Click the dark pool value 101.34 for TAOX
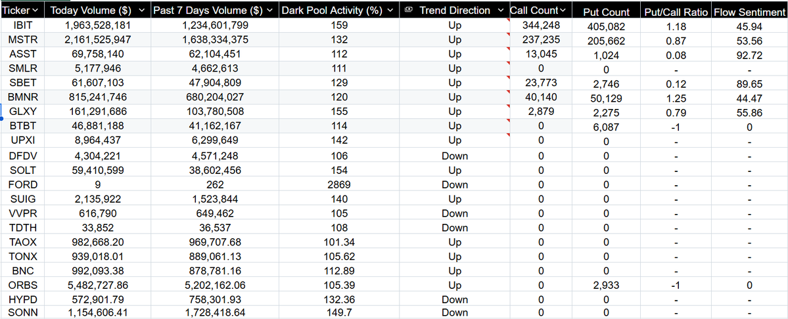 (x=340, y=242)
